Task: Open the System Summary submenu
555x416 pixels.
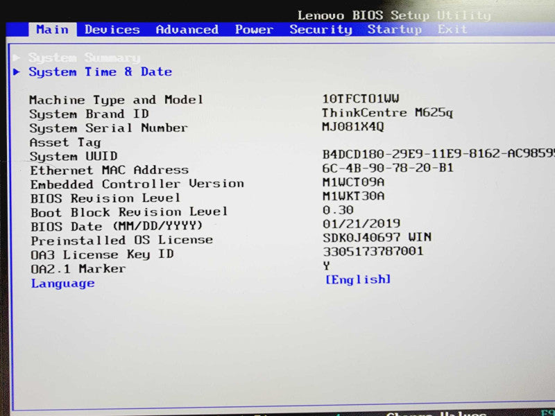Action: pyautogui.click(x=84, y=58)
